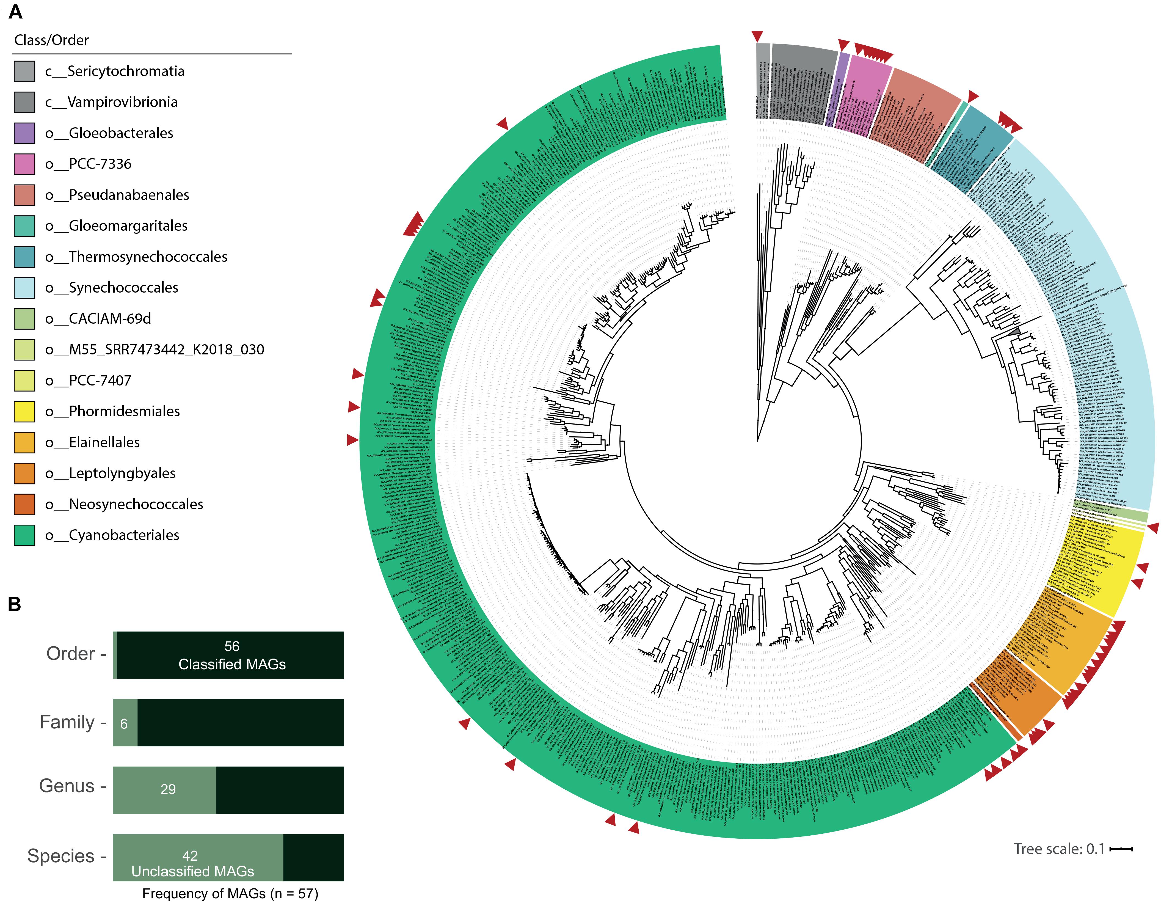Click the 'o__Synechococcales' legend label
Viewport: 1161px width, 903px height.
112,288
